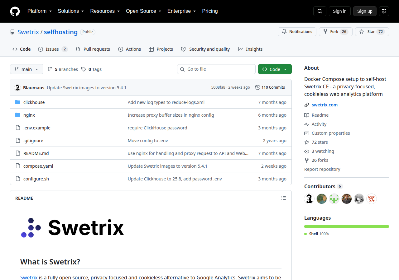Open the swetrix.com website link

click(x=324, y=105)
